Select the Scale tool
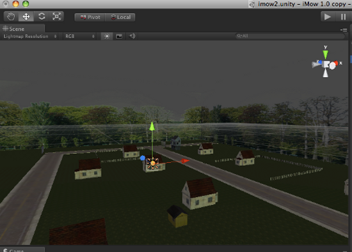 click(x=56, y=17)
